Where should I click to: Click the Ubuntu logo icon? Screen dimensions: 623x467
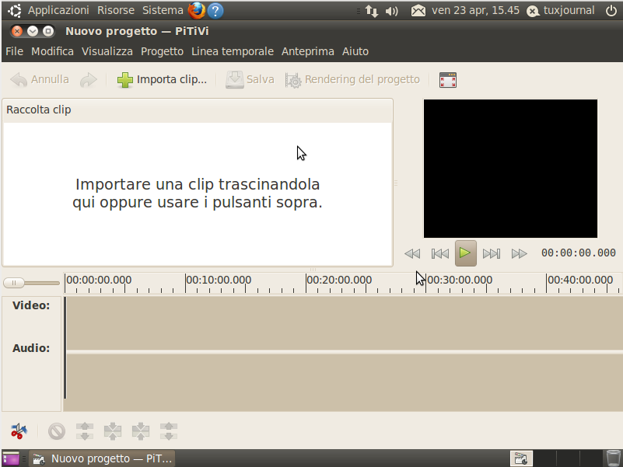(15, 11)
